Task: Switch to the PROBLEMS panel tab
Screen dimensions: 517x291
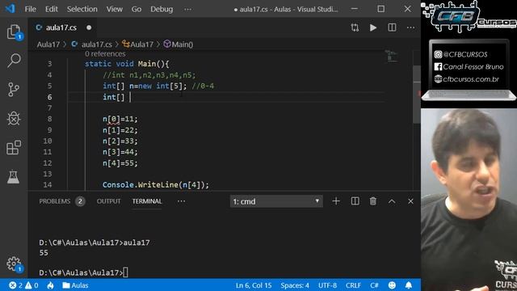Action: pyautogui.click(x=61, y=201)
